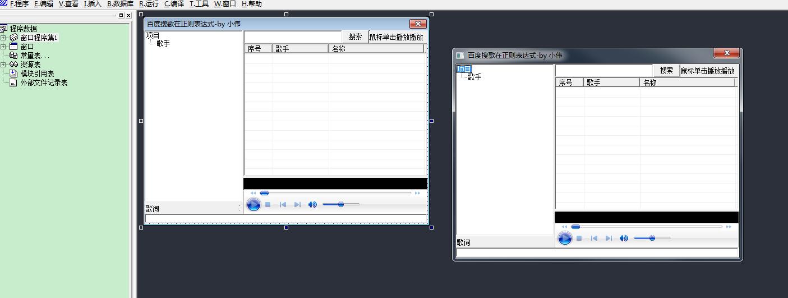Click 序号 column header in running window
This screenshot has height=298, width=788.
click(x=569, y=82)
